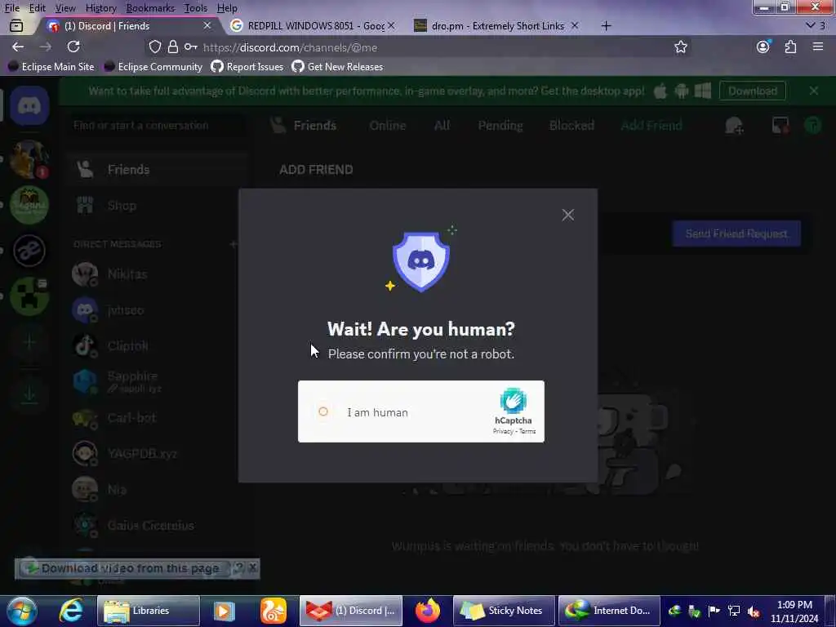
Task: Select Friends in the sidebar
Action: click(x=158, y=170)
